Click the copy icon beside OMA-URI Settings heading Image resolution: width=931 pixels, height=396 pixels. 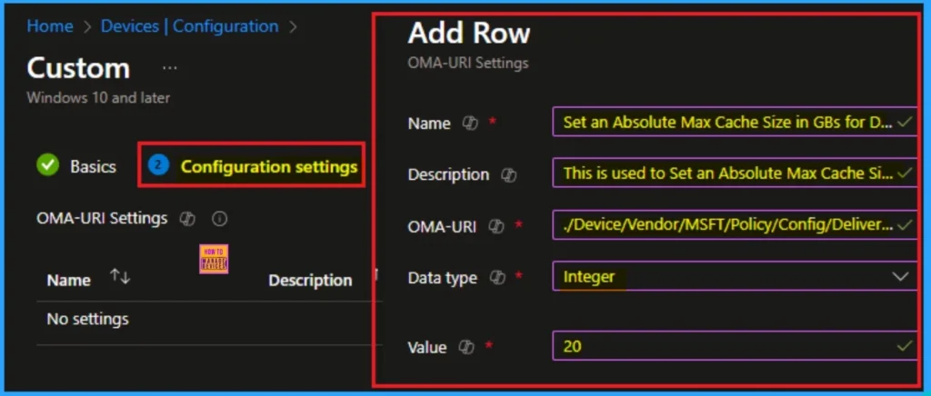[188, 218]
